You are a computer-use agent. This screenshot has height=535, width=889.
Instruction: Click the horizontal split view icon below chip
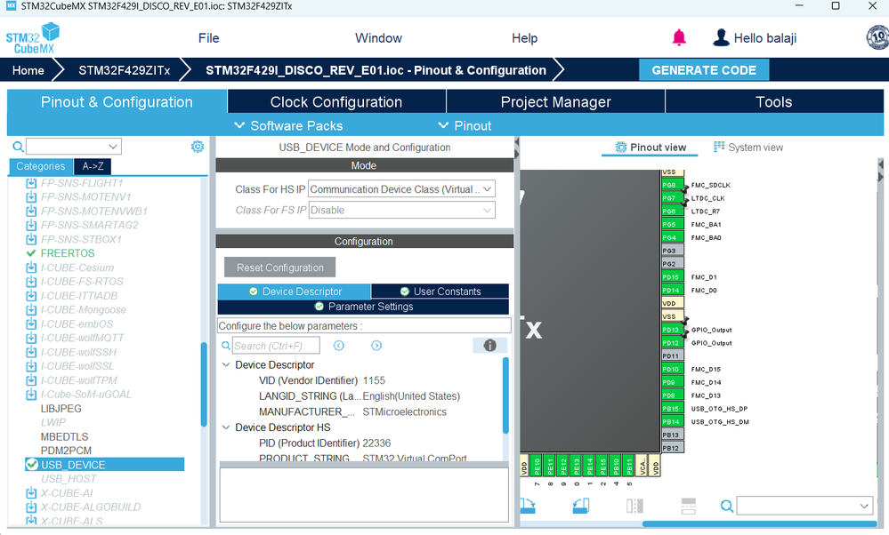pyautogui.click(x=688, y=506)
